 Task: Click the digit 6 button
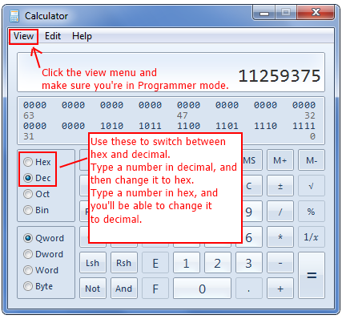(x=252, y=237)
